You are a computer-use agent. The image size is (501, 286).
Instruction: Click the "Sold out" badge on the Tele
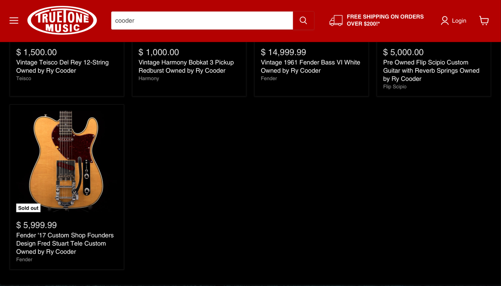[28, 208]
